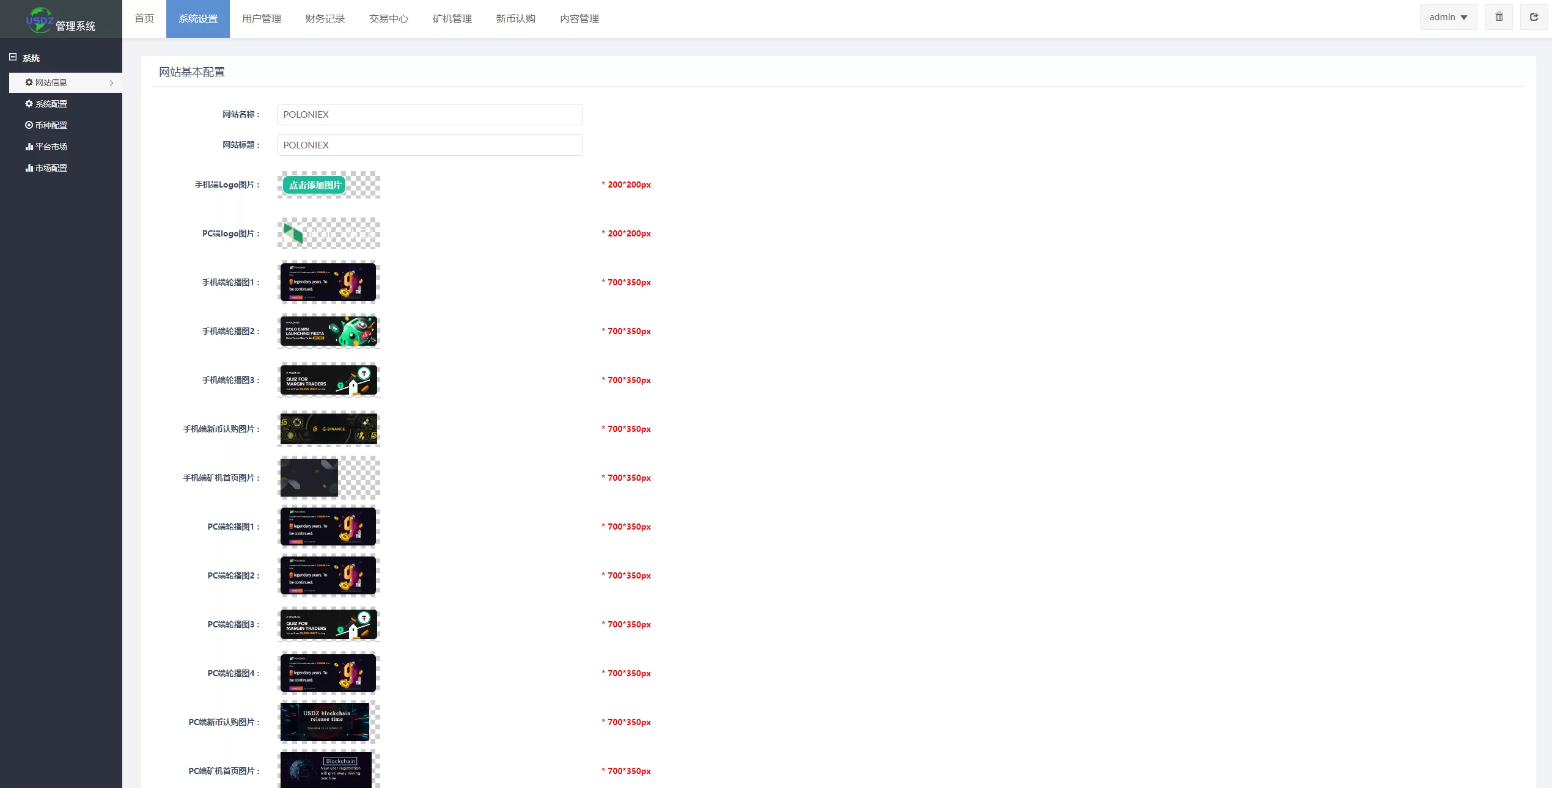Image resolution: width=1552 pixels, height=788 pixels.
Task: Click 点击添加图片 button for mobile logo
Action: click(x=314, y=185)
